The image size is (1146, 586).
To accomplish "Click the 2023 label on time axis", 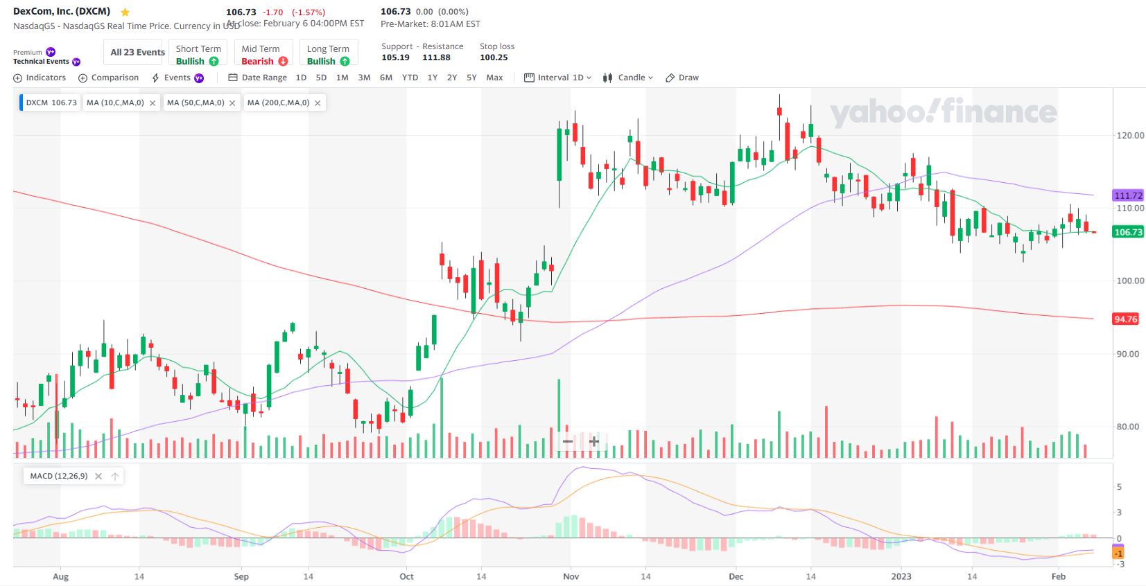I will pos(901,576).
